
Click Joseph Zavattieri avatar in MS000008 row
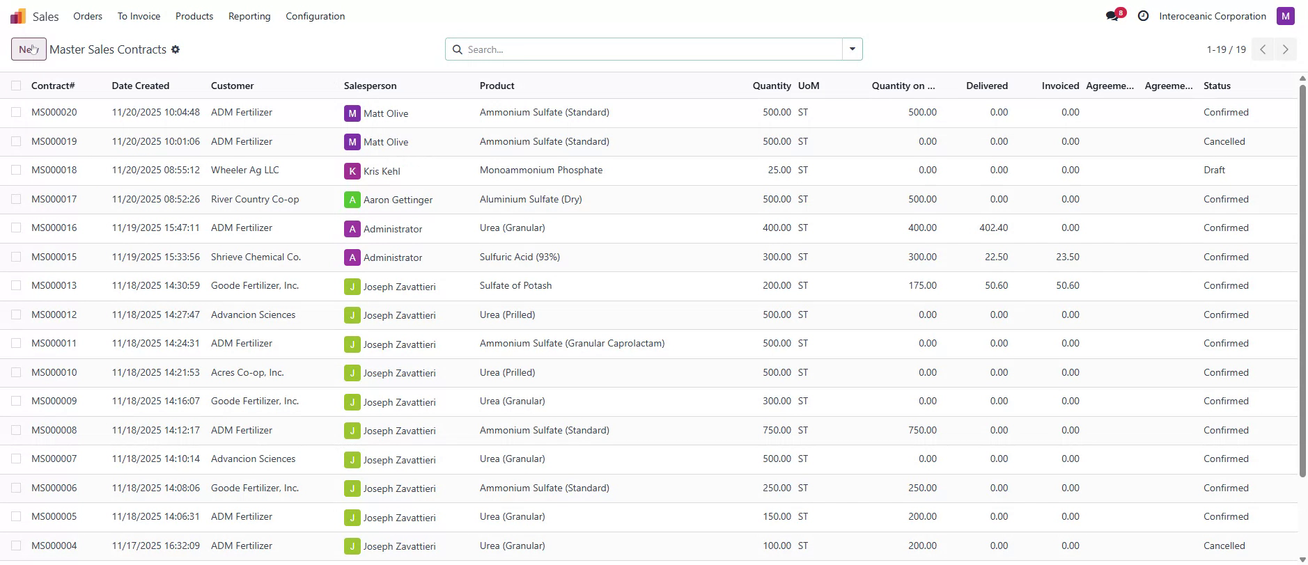click(x=352, y=431)
